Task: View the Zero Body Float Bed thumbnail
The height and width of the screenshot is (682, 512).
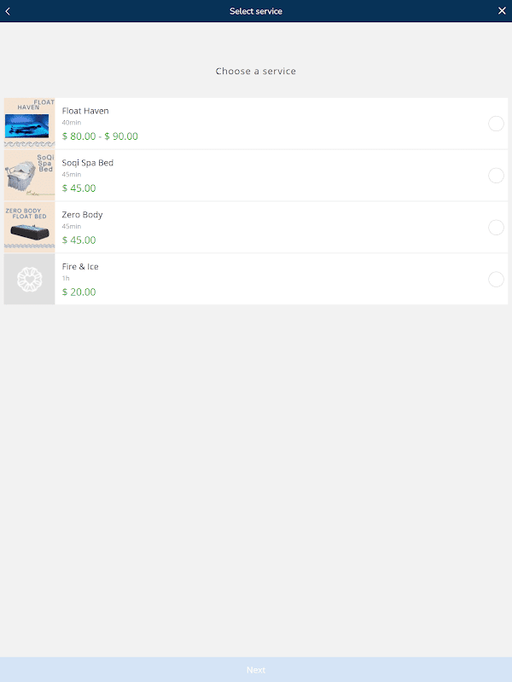Action: [x=30, y=227]
